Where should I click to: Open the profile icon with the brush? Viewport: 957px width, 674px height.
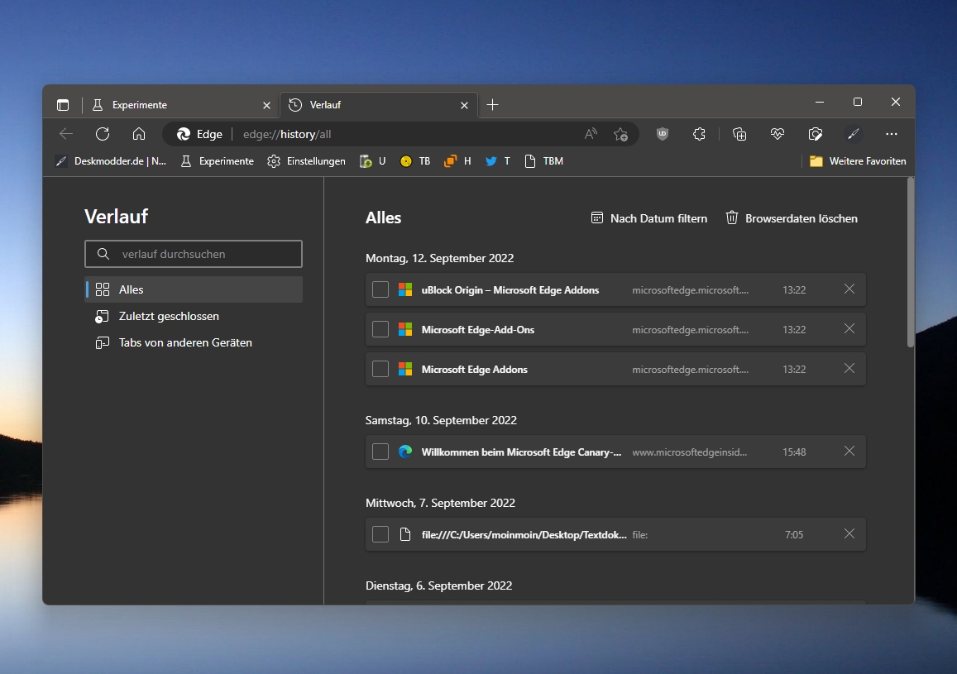tap(854, 134)
